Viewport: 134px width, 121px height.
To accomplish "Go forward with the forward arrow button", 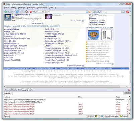I will 11,12.
